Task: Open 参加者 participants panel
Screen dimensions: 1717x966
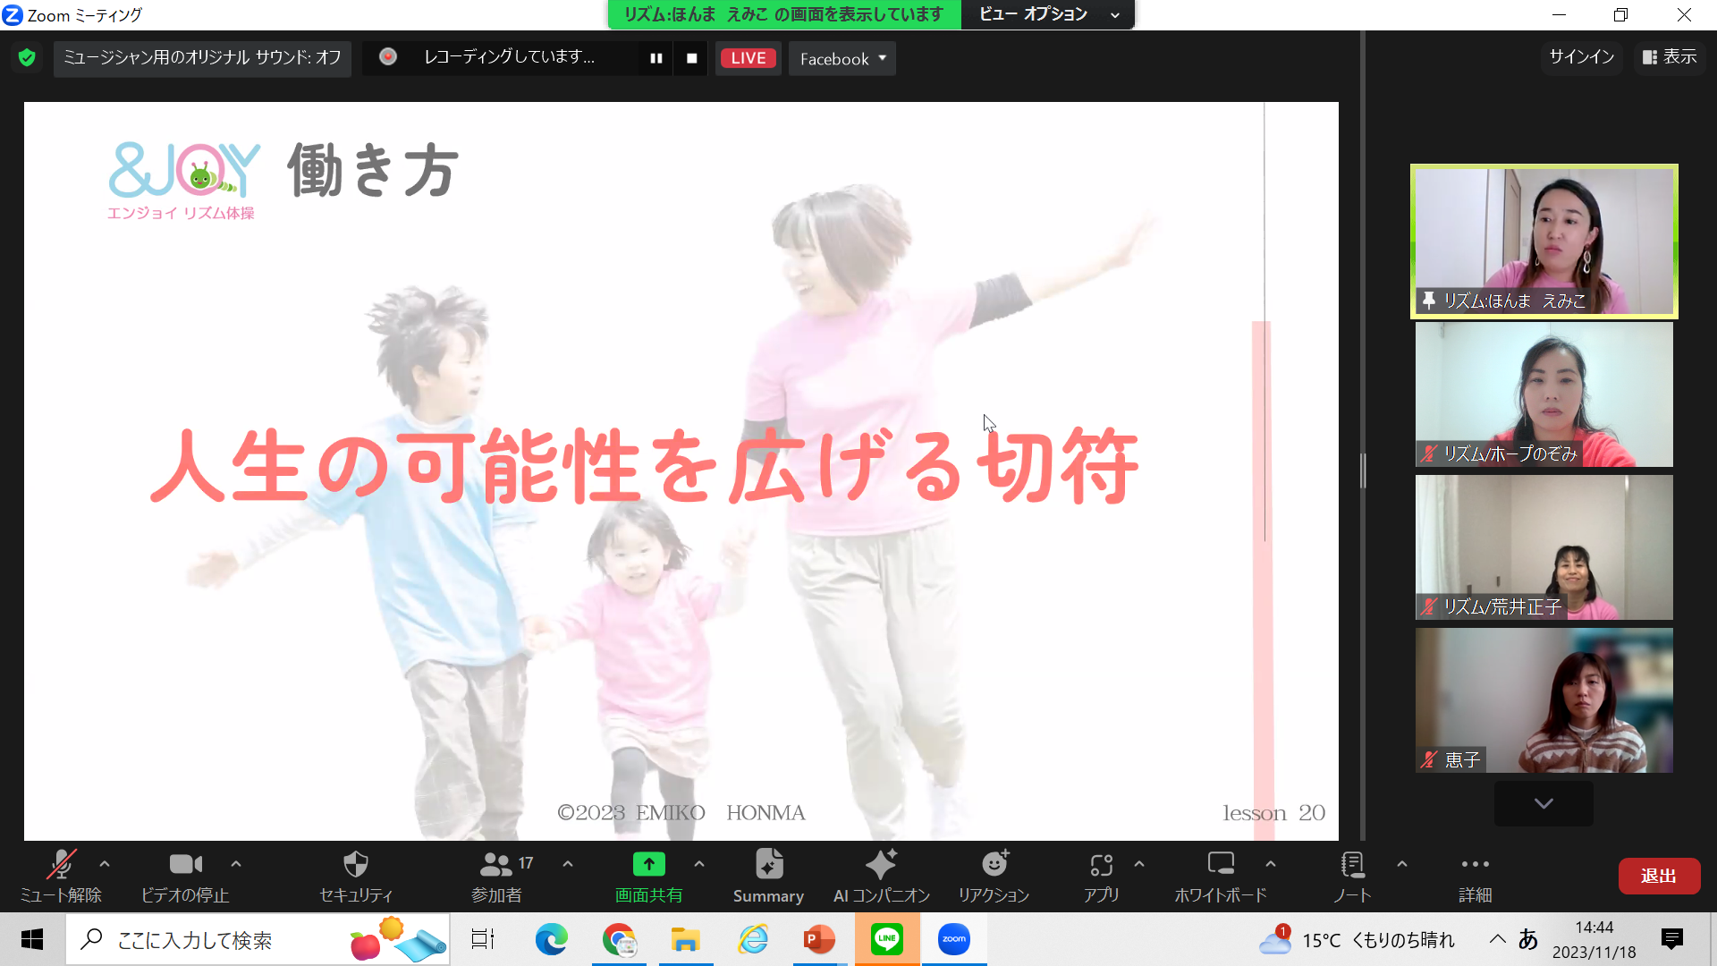Action: point(497,877)
